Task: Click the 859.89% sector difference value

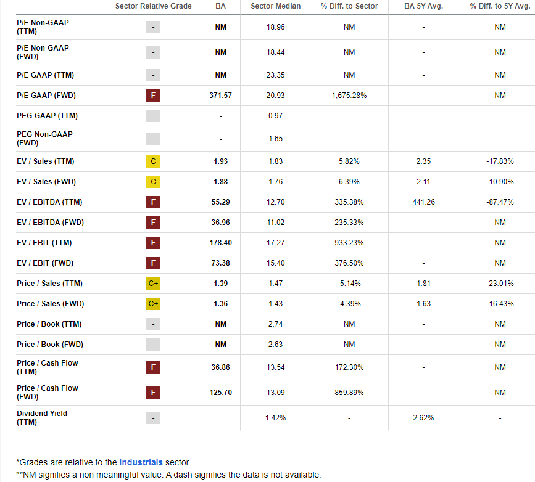Action: [349, 393]
